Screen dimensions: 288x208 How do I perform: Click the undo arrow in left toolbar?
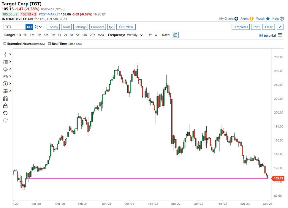pyautogui.click(x=5, y=113)
